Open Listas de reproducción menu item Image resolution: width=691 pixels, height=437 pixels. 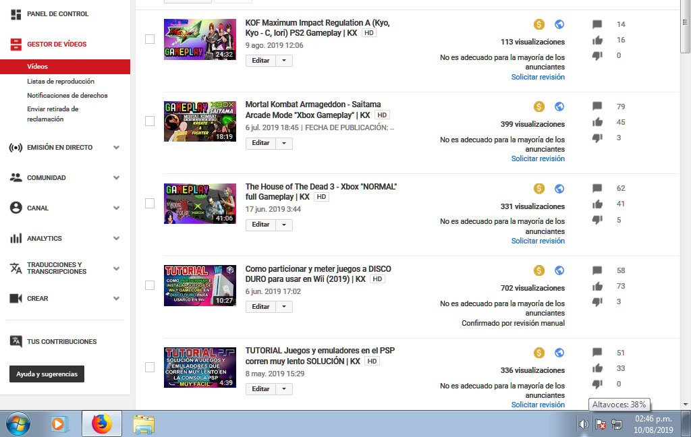click(x=60, y=82)
